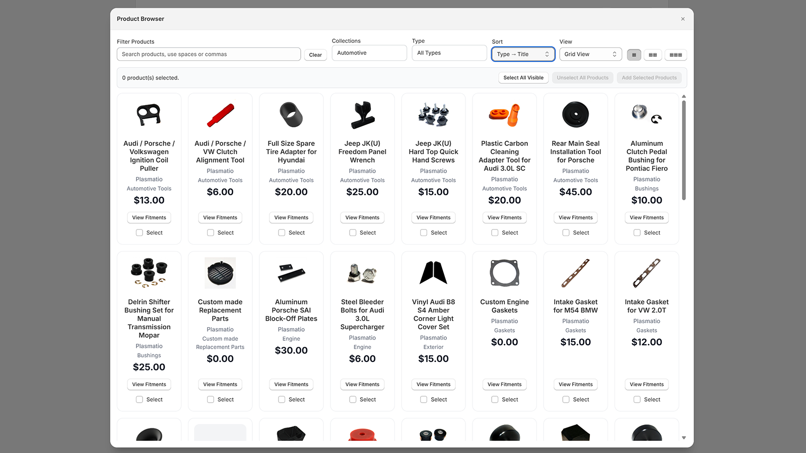Open Aluminum Clutch Pedal Bushing image

pos(647,115)
